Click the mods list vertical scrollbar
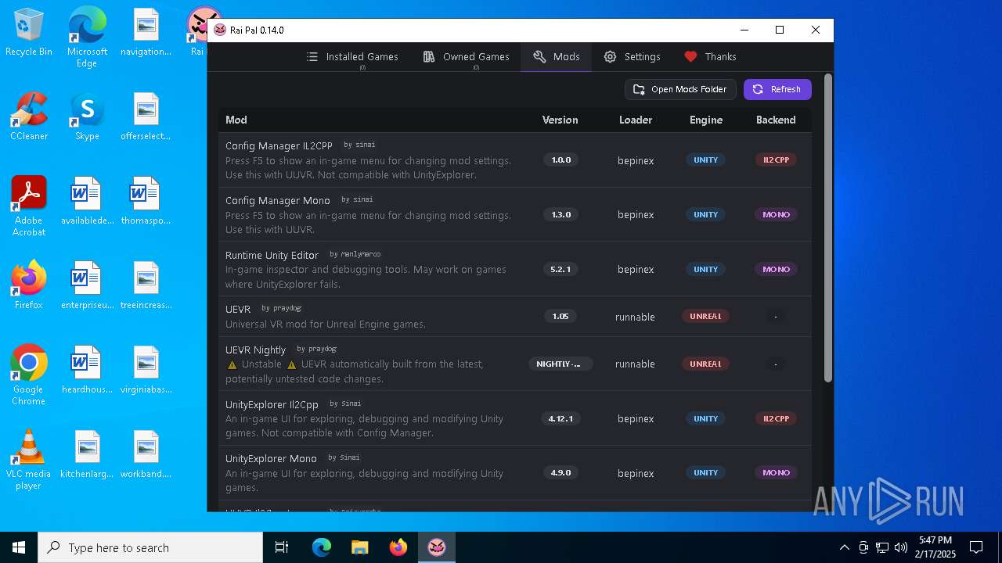The image size is (1002, 563). point(828,228)
